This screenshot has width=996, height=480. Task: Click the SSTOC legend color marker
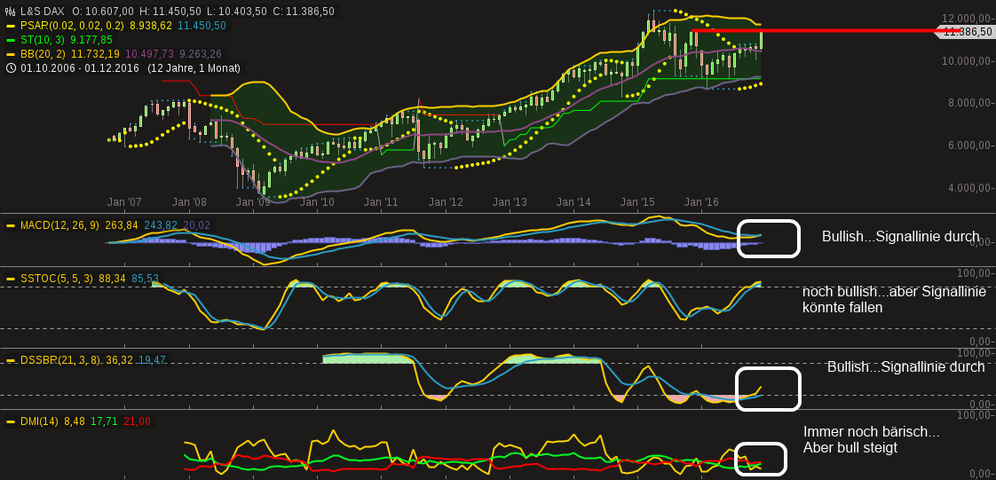click(10, 279)
